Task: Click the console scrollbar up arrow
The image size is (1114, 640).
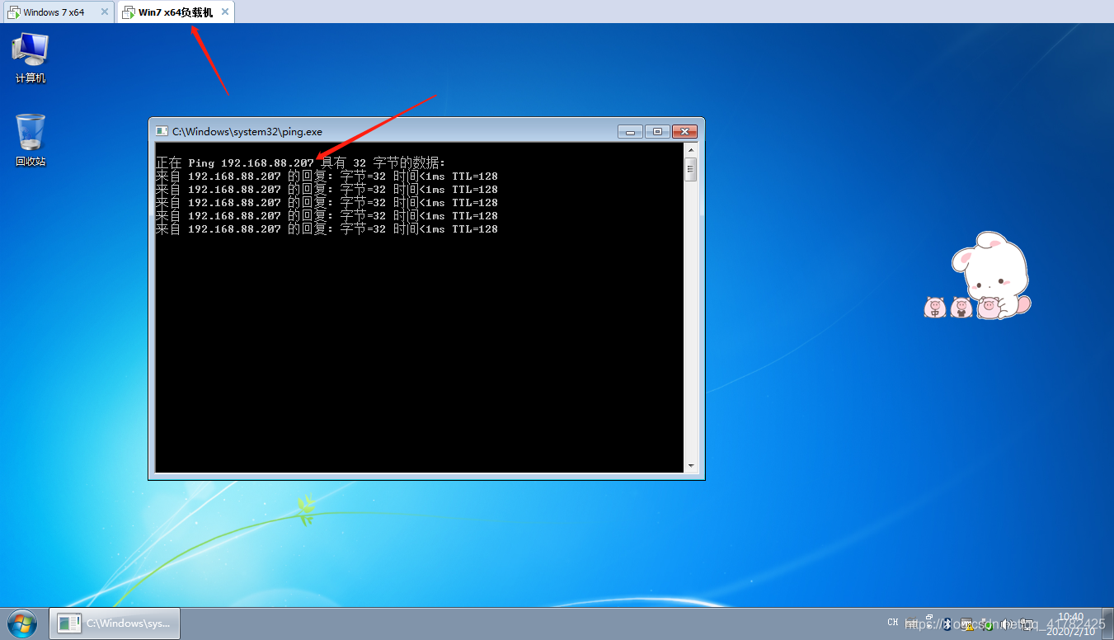Action: click(691, 150)
